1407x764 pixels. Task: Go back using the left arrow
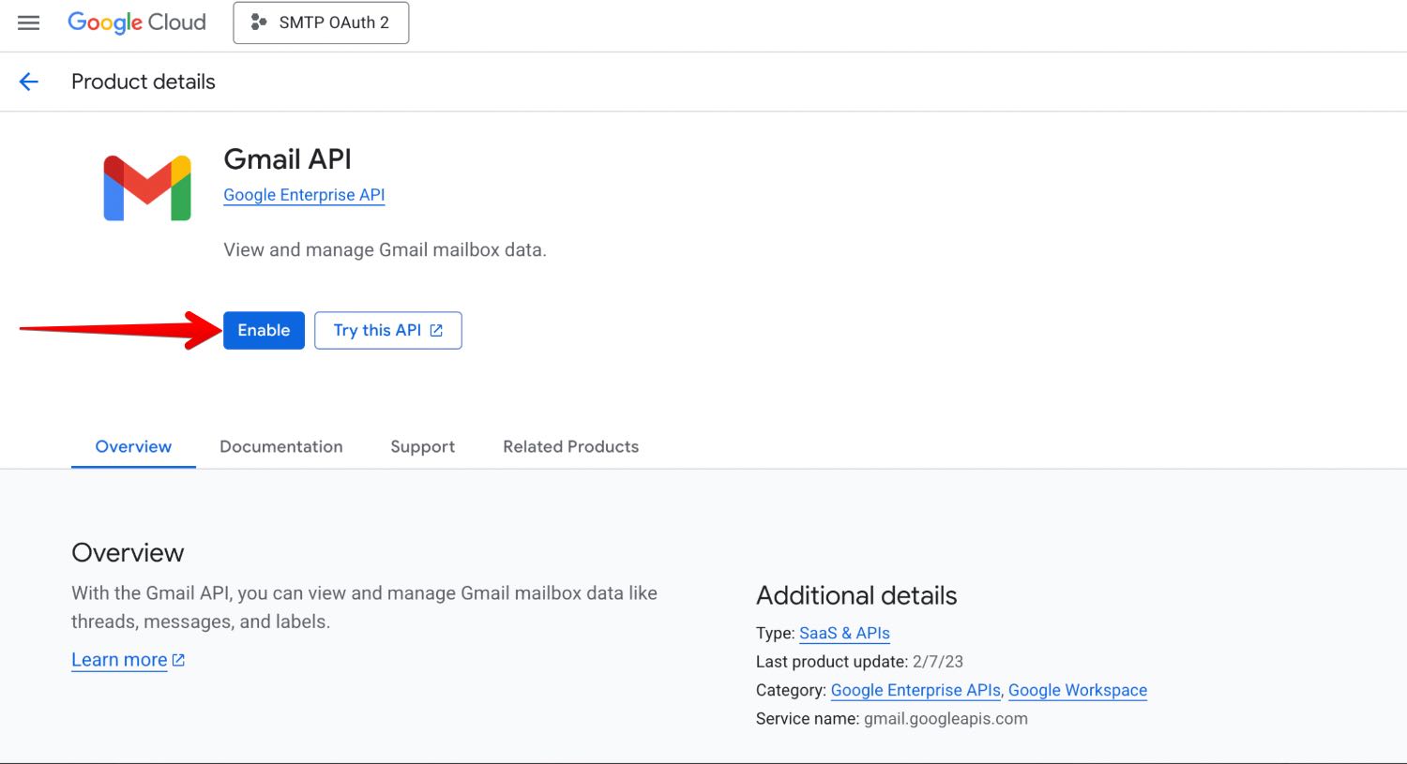[x=29, y=82]
